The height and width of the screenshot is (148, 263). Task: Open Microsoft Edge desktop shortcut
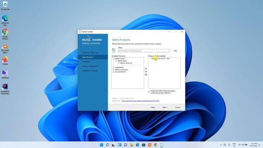click(5, 20)
